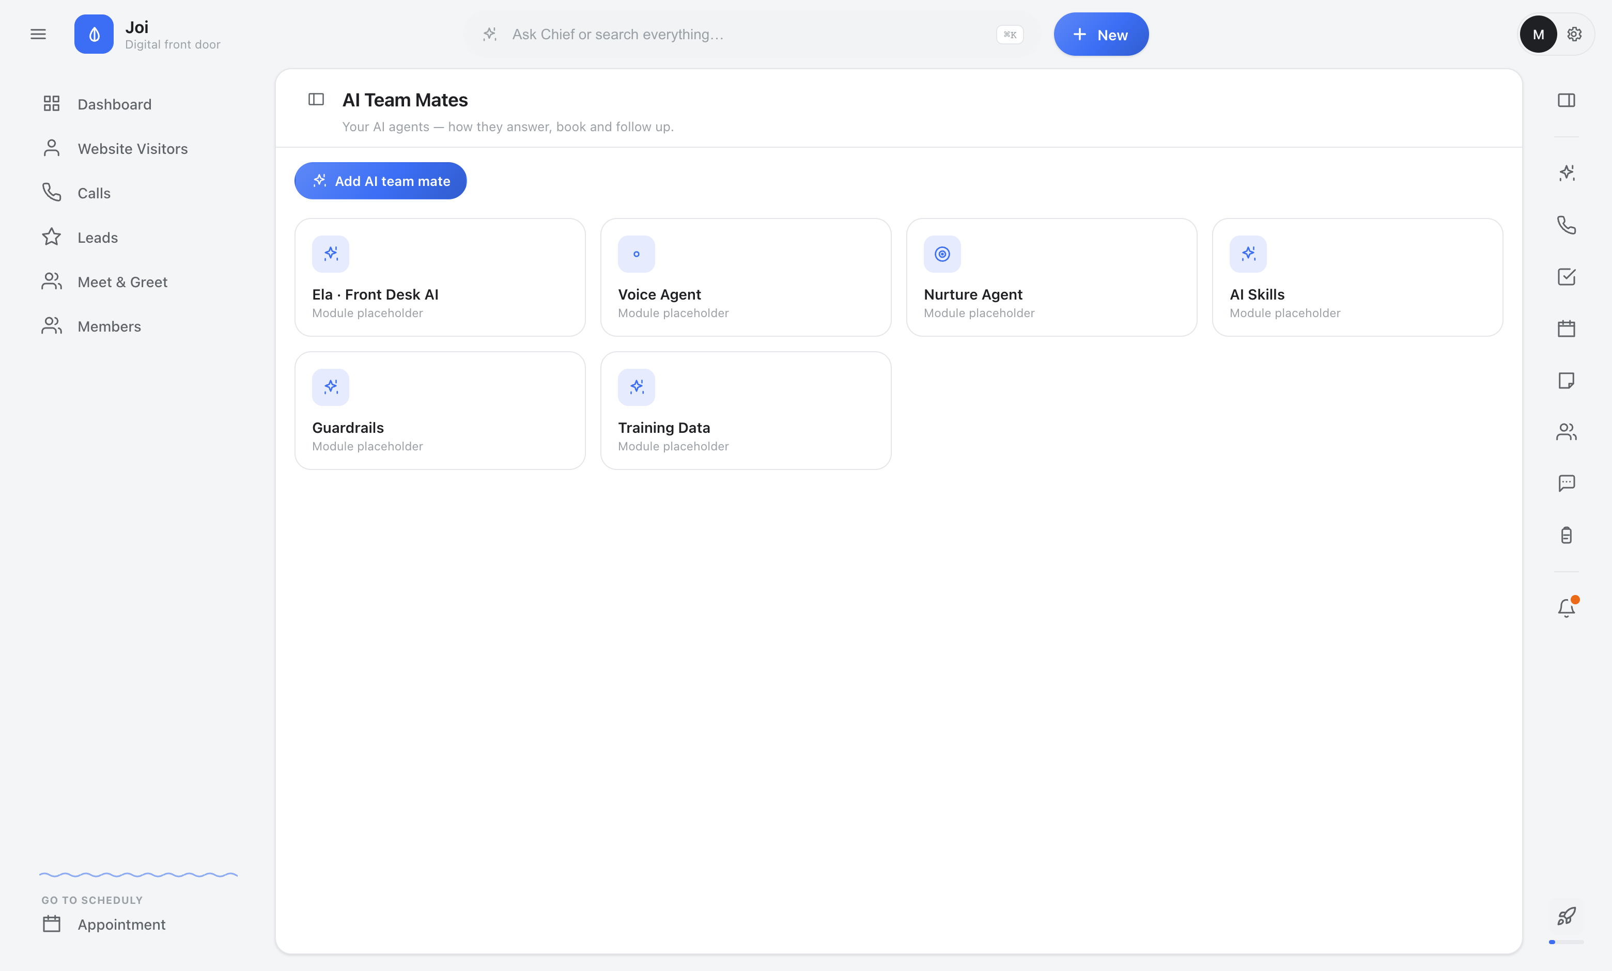Open the Guardrails card
The height and width of the screenshot is (971, 1612).
(x=440, y=411)
